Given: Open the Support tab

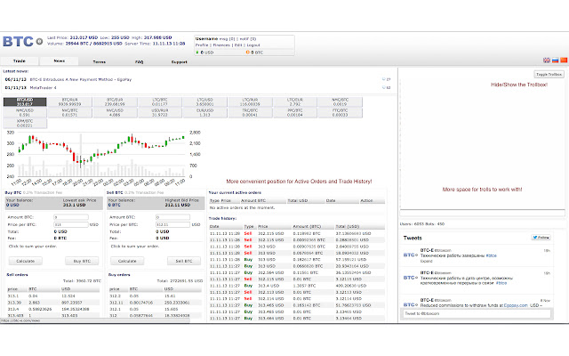Looking at the screenshot, I should tap(180, 61).
